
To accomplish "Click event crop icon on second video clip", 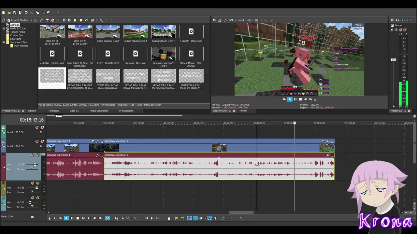I will point(324,141).
